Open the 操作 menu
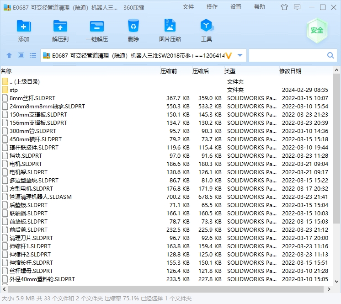The width and height of the screenshot is (341, 304). (212, 7)
